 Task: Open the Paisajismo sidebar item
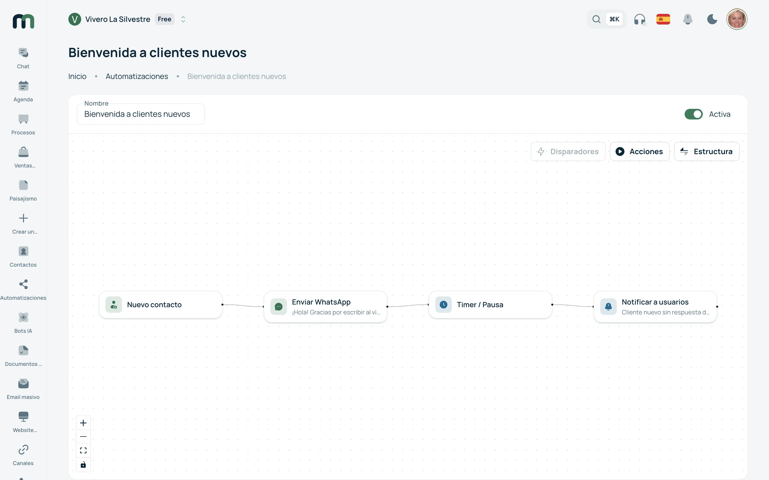23,190
